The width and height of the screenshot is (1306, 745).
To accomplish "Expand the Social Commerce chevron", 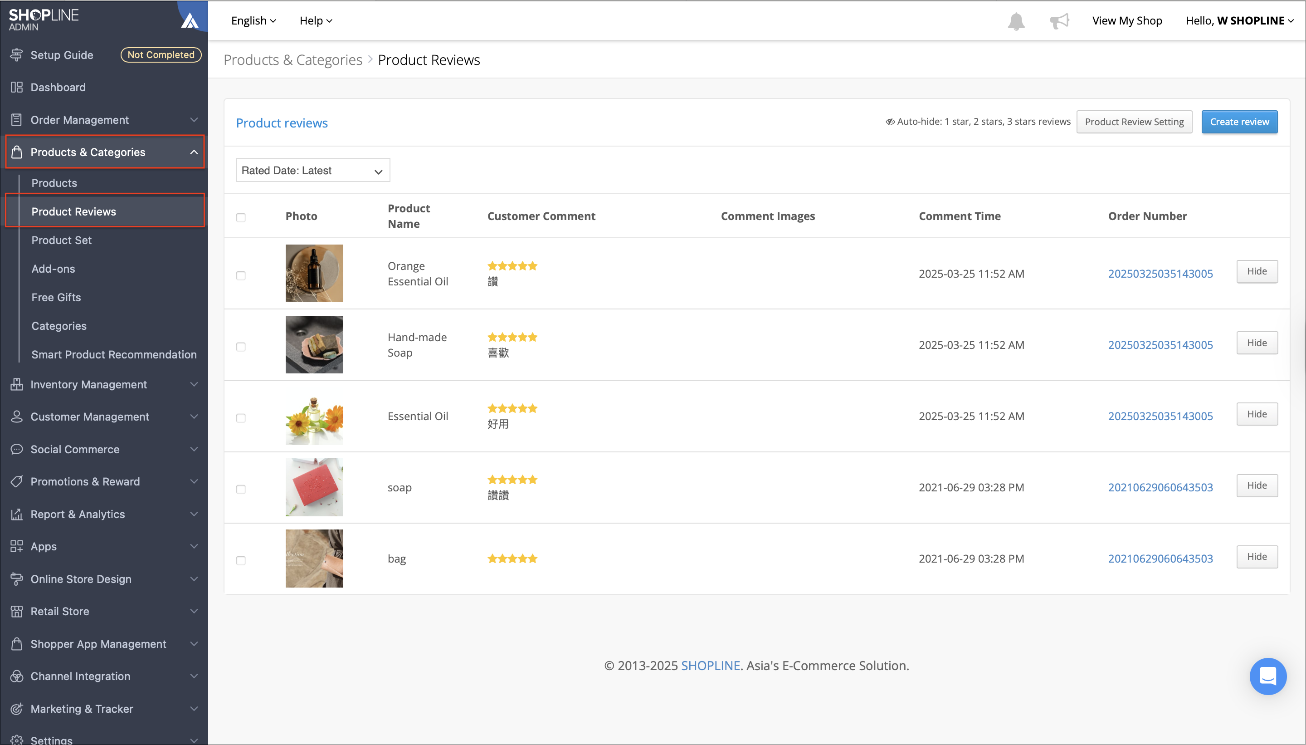I will [194, 449].
